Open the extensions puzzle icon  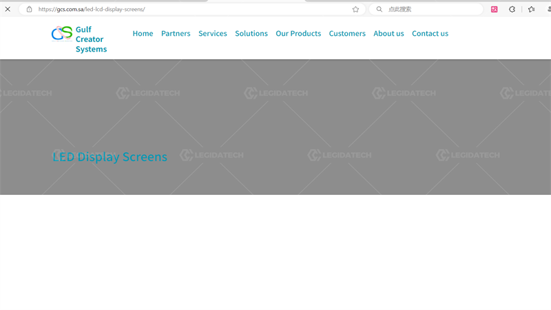coord(512,10)
